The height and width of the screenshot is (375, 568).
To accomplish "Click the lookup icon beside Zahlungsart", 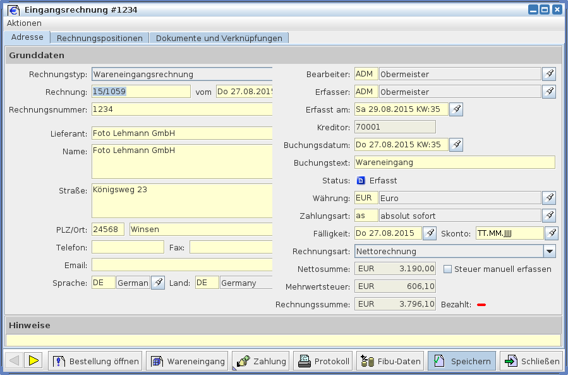I will click(x=549, y=216).
